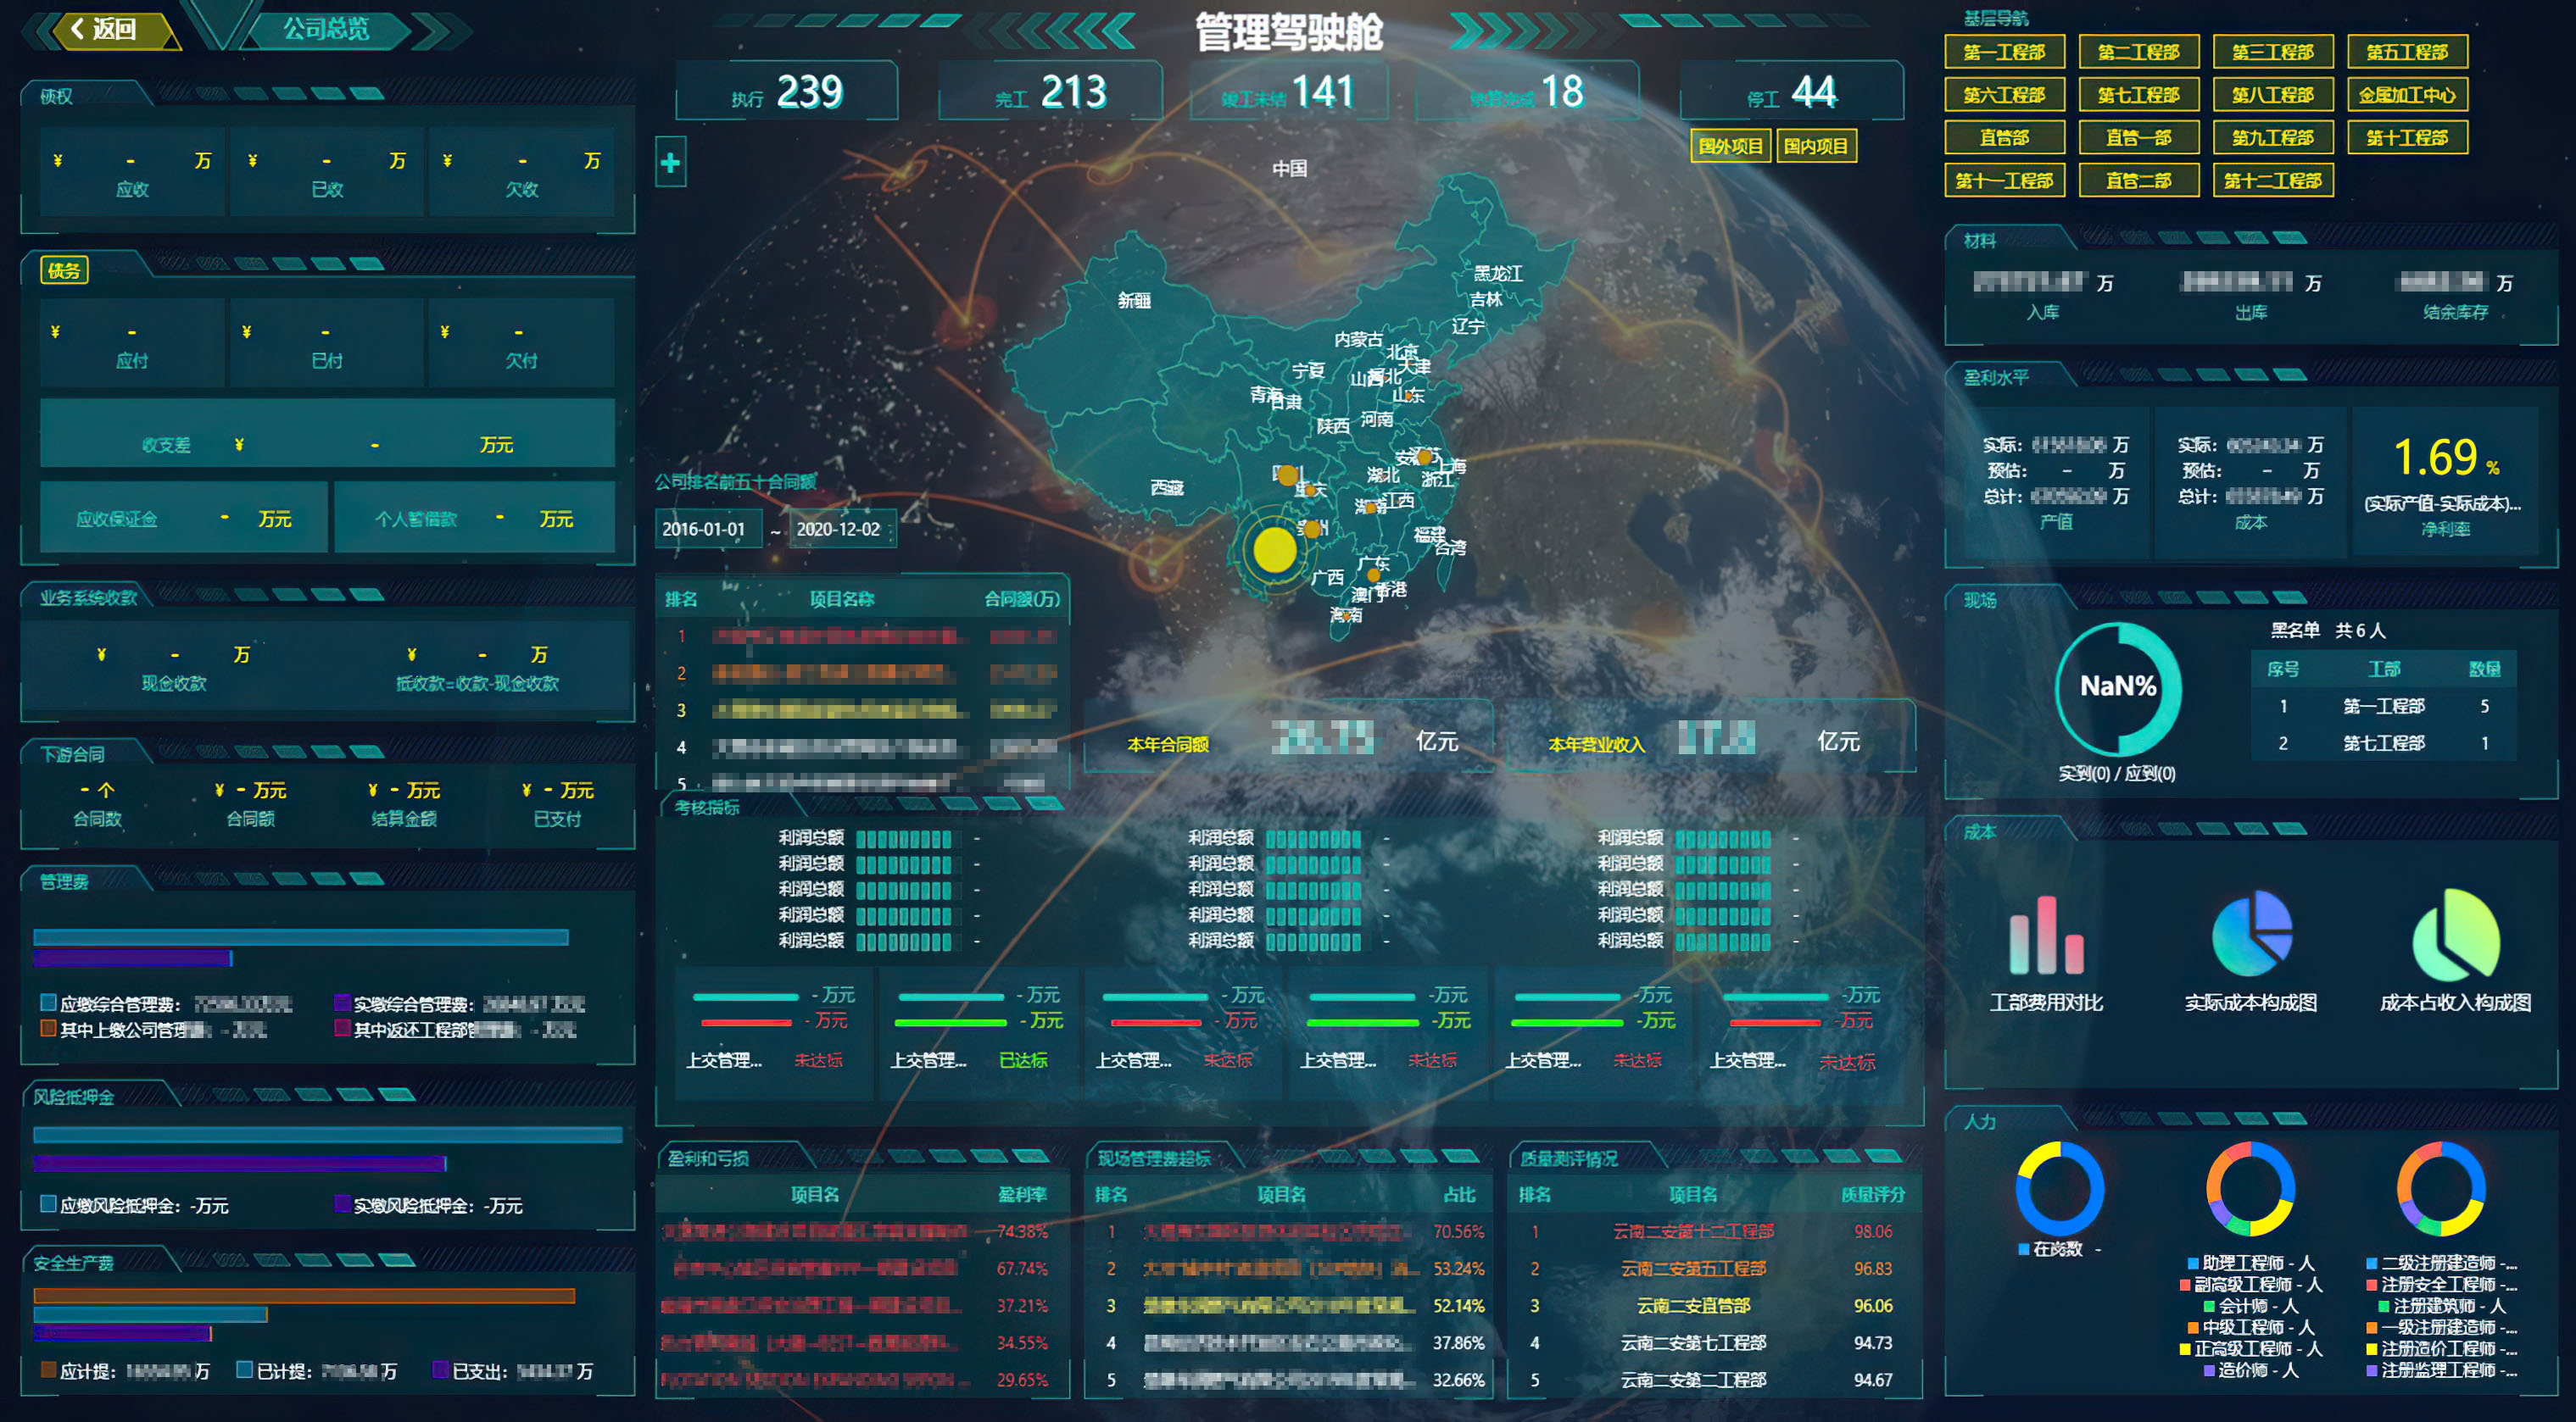Image resolution: width=2576 pixels, height=1422 pixels.
Task: Toggle 注册安全工程师 legend entry
Action: tap(2441, 1284)
